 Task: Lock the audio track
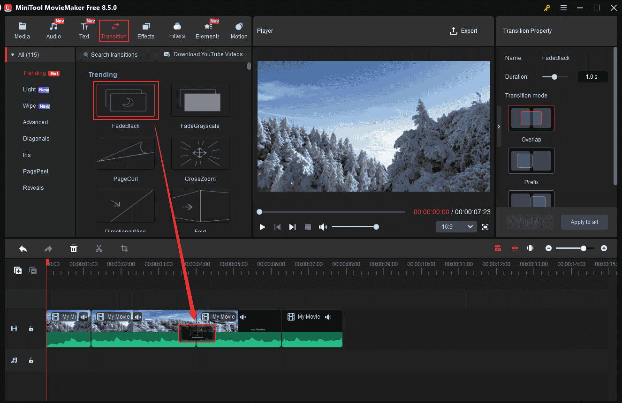(31, 360)
